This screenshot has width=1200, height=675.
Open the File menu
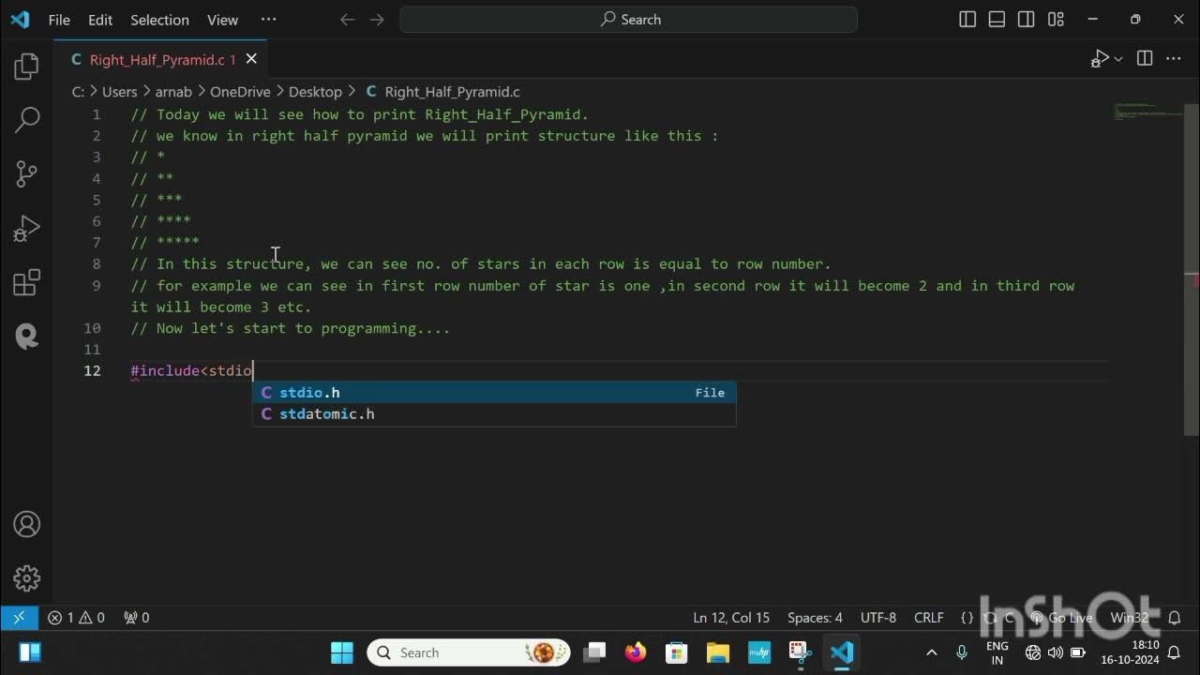tap(59, 20)
